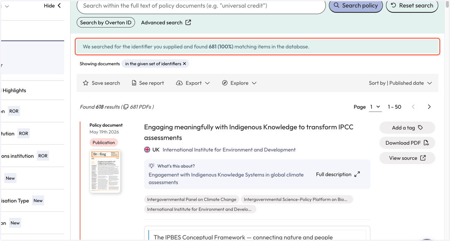Click the previous results page arrow

click(413, 107)
